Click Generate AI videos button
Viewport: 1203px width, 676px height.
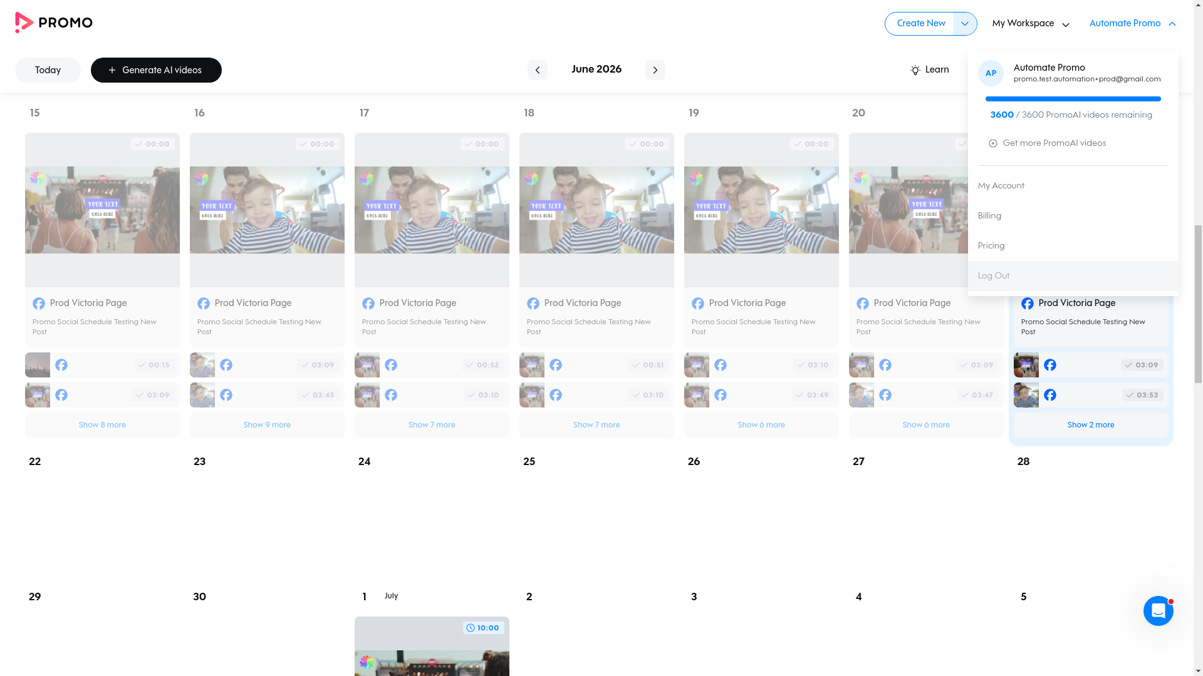tap(156, 70)
